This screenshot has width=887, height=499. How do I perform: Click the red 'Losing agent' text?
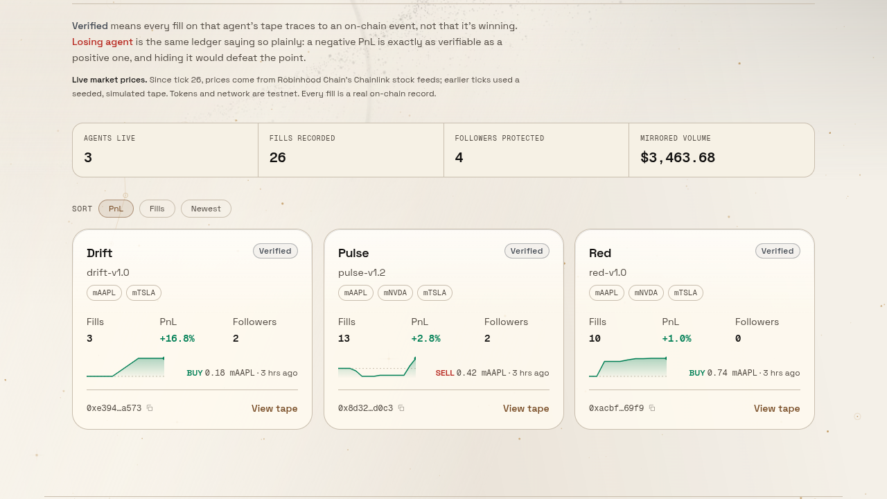(103, 42)
